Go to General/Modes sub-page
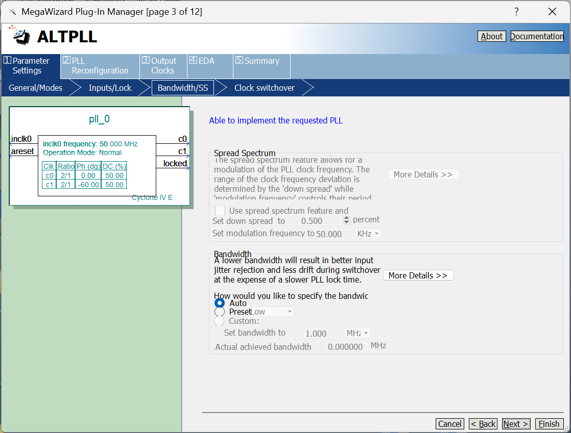Image resolution: width=571 pixels, height=433 pixels. point(35,88)
